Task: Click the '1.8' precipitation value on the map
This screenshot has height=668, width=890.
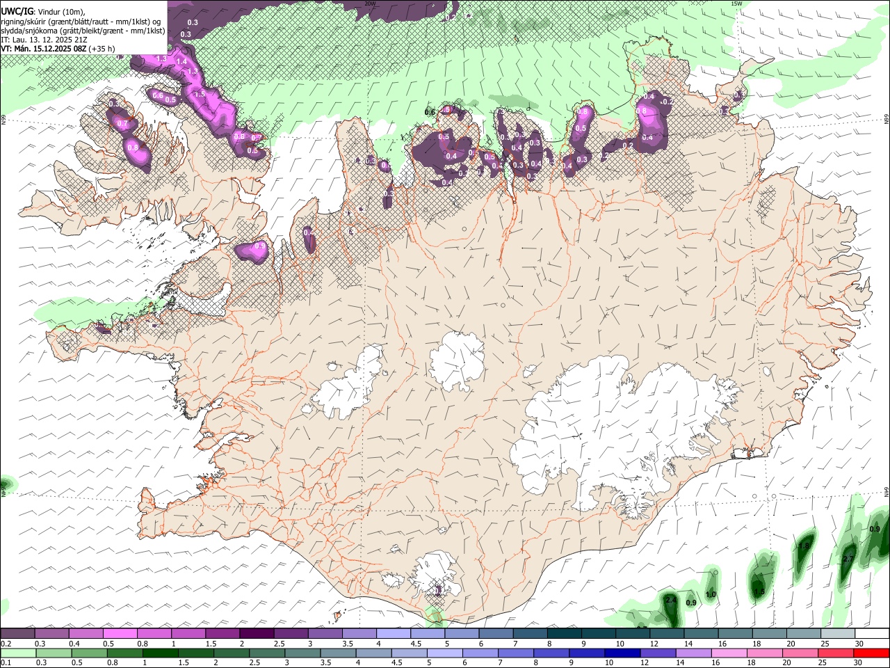Action: [804, 546]
